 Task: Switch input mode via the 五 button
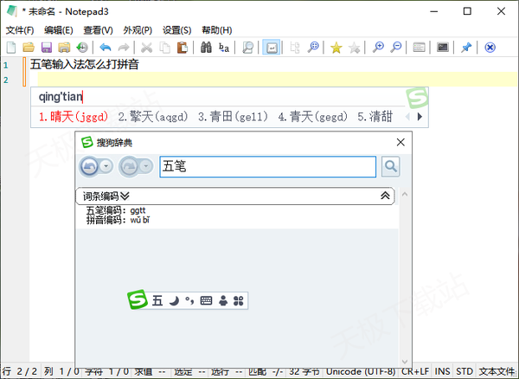tap(157, 300)
